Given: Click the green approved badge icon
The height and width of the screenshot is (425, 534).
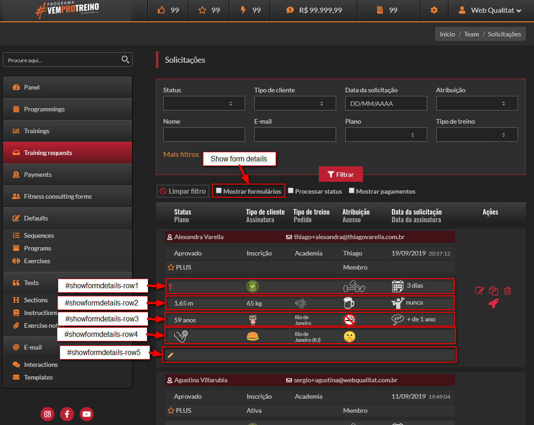Looking at the screenshot, I should tap(252, 286).
